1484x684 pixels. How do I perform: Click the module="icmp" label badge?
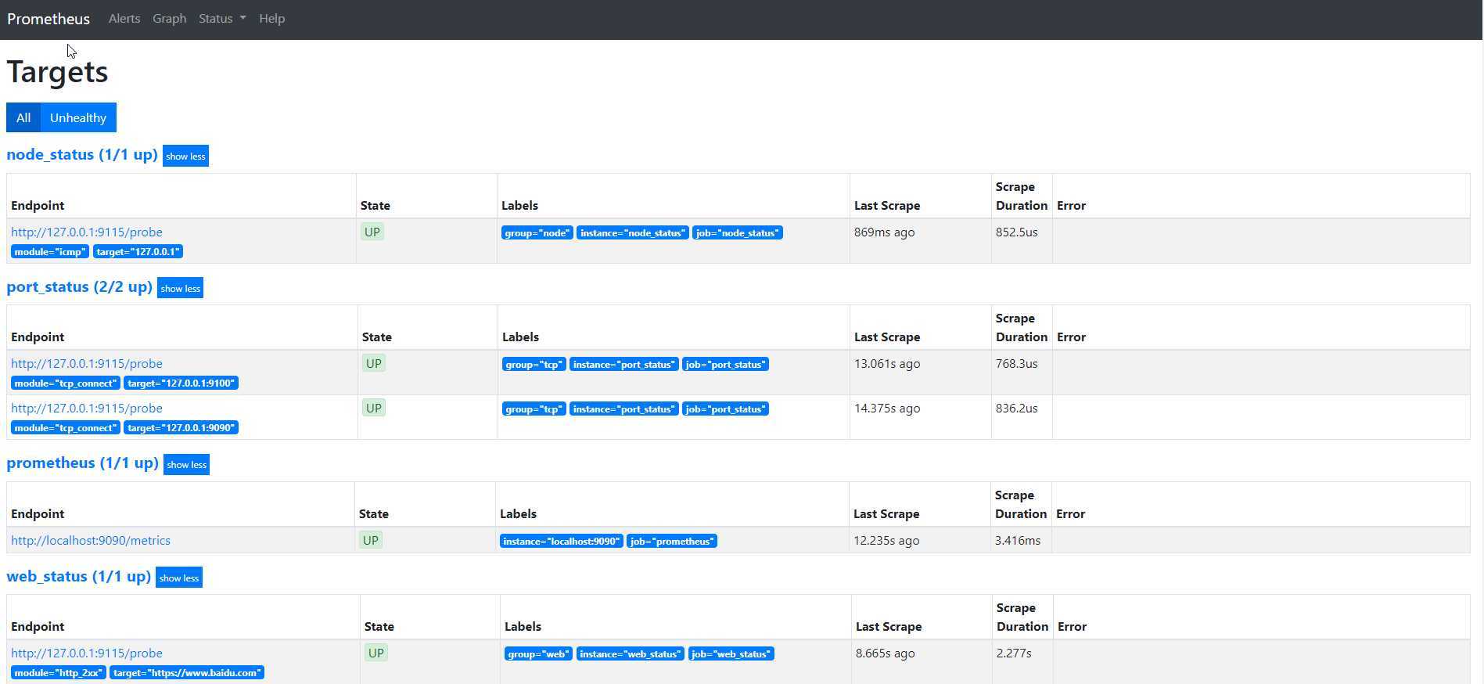50,252
